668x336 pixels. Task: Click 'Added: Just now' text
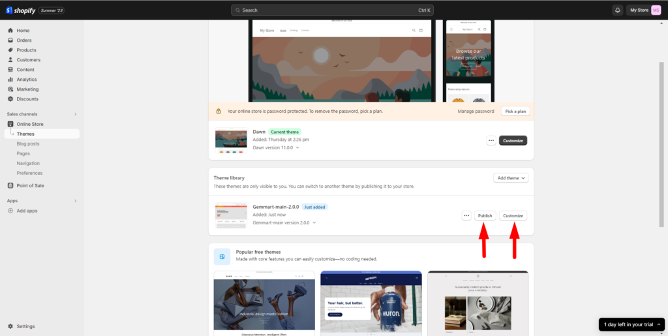coord(269,215)
